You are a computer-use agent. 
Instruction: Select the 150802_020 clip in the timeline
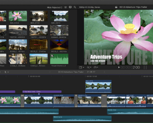[x=64, y=101]
